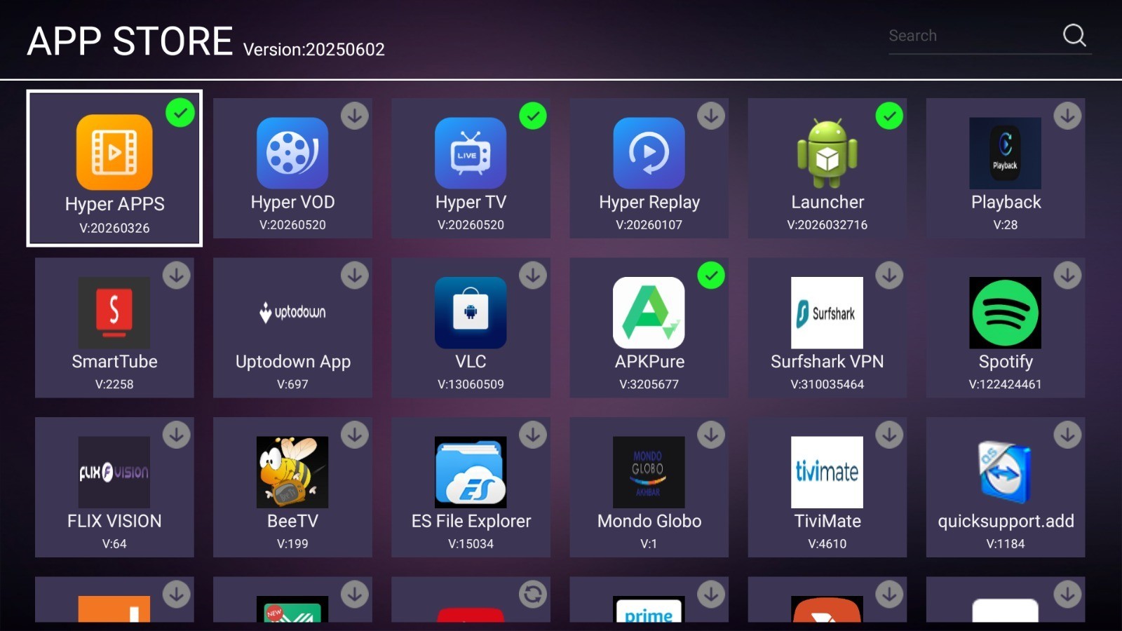Select the partially visible prime app tile

[649, 599]
